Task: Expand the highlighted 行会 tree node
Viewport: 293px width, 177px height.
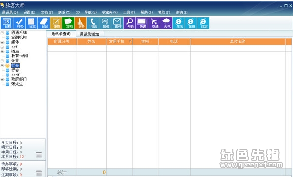Action: click(x=2, y=66)
